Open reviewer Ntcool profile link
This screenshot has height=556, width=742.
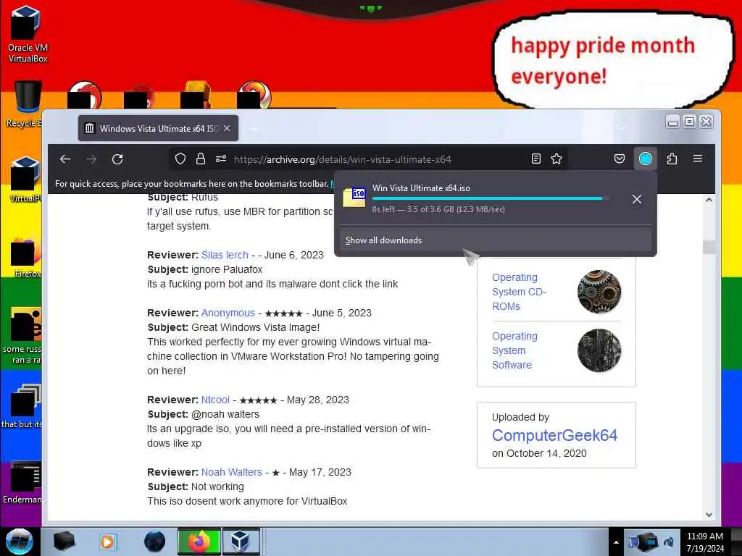coord(215,400)
